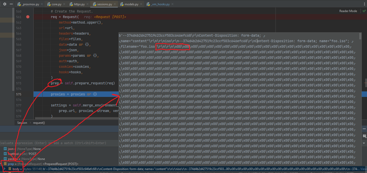Collapse the tool window with minus icon
This screenshot has height=173, width=367.
[x=11, y=4]
